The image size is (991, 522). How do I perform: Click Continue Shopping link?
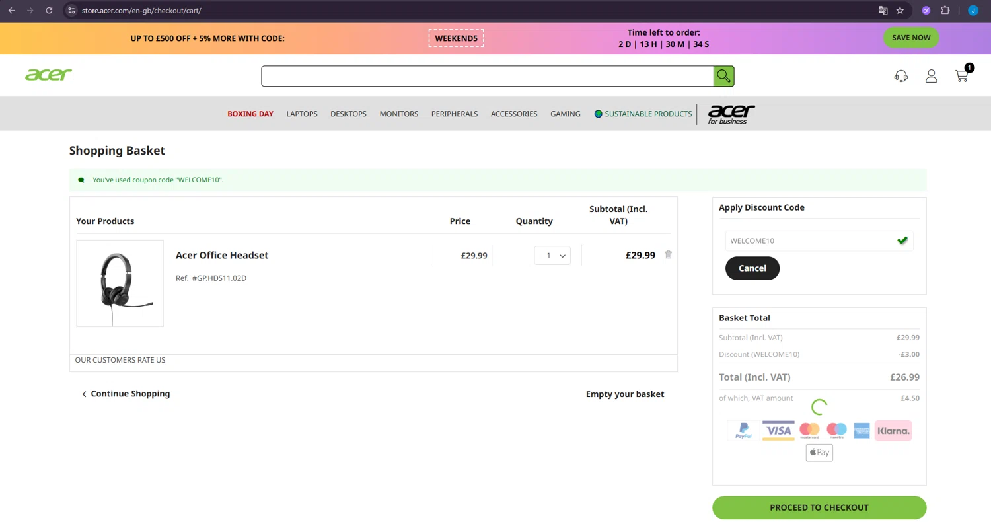[126, 394]
